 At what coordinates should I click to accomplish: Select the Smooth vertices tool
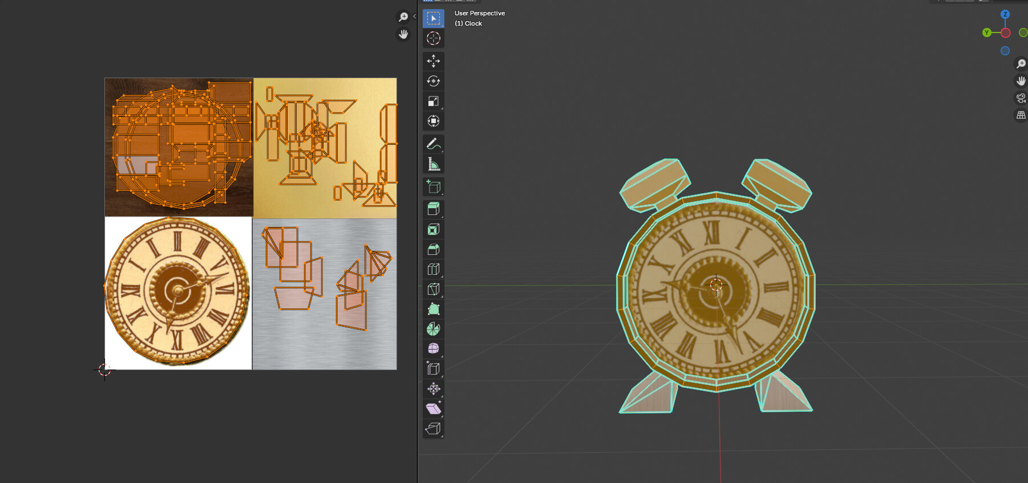pyautogui.click(x=434, y=348)
